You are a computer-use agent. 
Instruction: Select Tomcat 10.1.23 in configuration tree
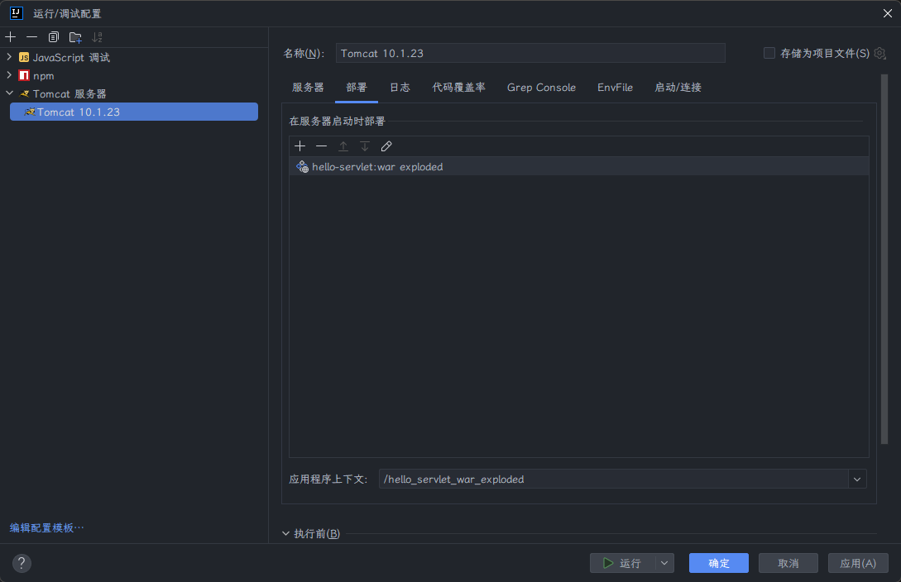pyautogui.click(x=134, y=112)
